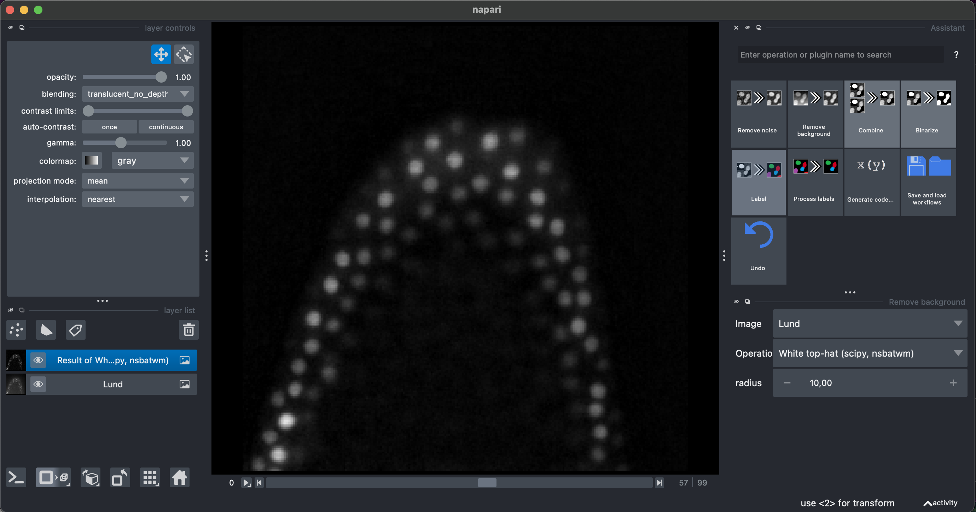This screenshot has height=512, width=976.
Task: Reset view with the home icon
Action: pos(179,477)
